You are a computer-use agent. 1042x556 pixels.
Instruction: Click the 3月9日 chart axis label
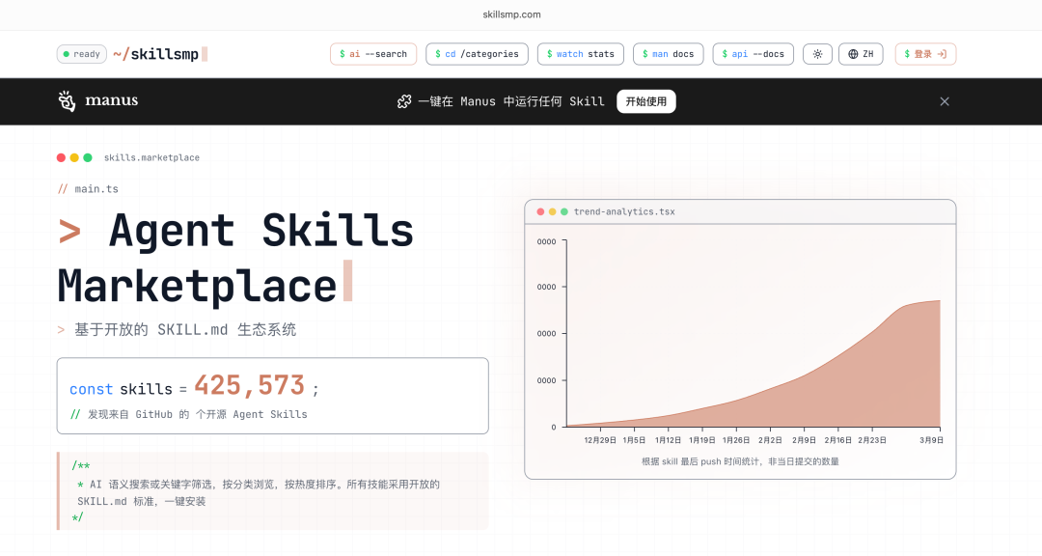coord(931,440)
